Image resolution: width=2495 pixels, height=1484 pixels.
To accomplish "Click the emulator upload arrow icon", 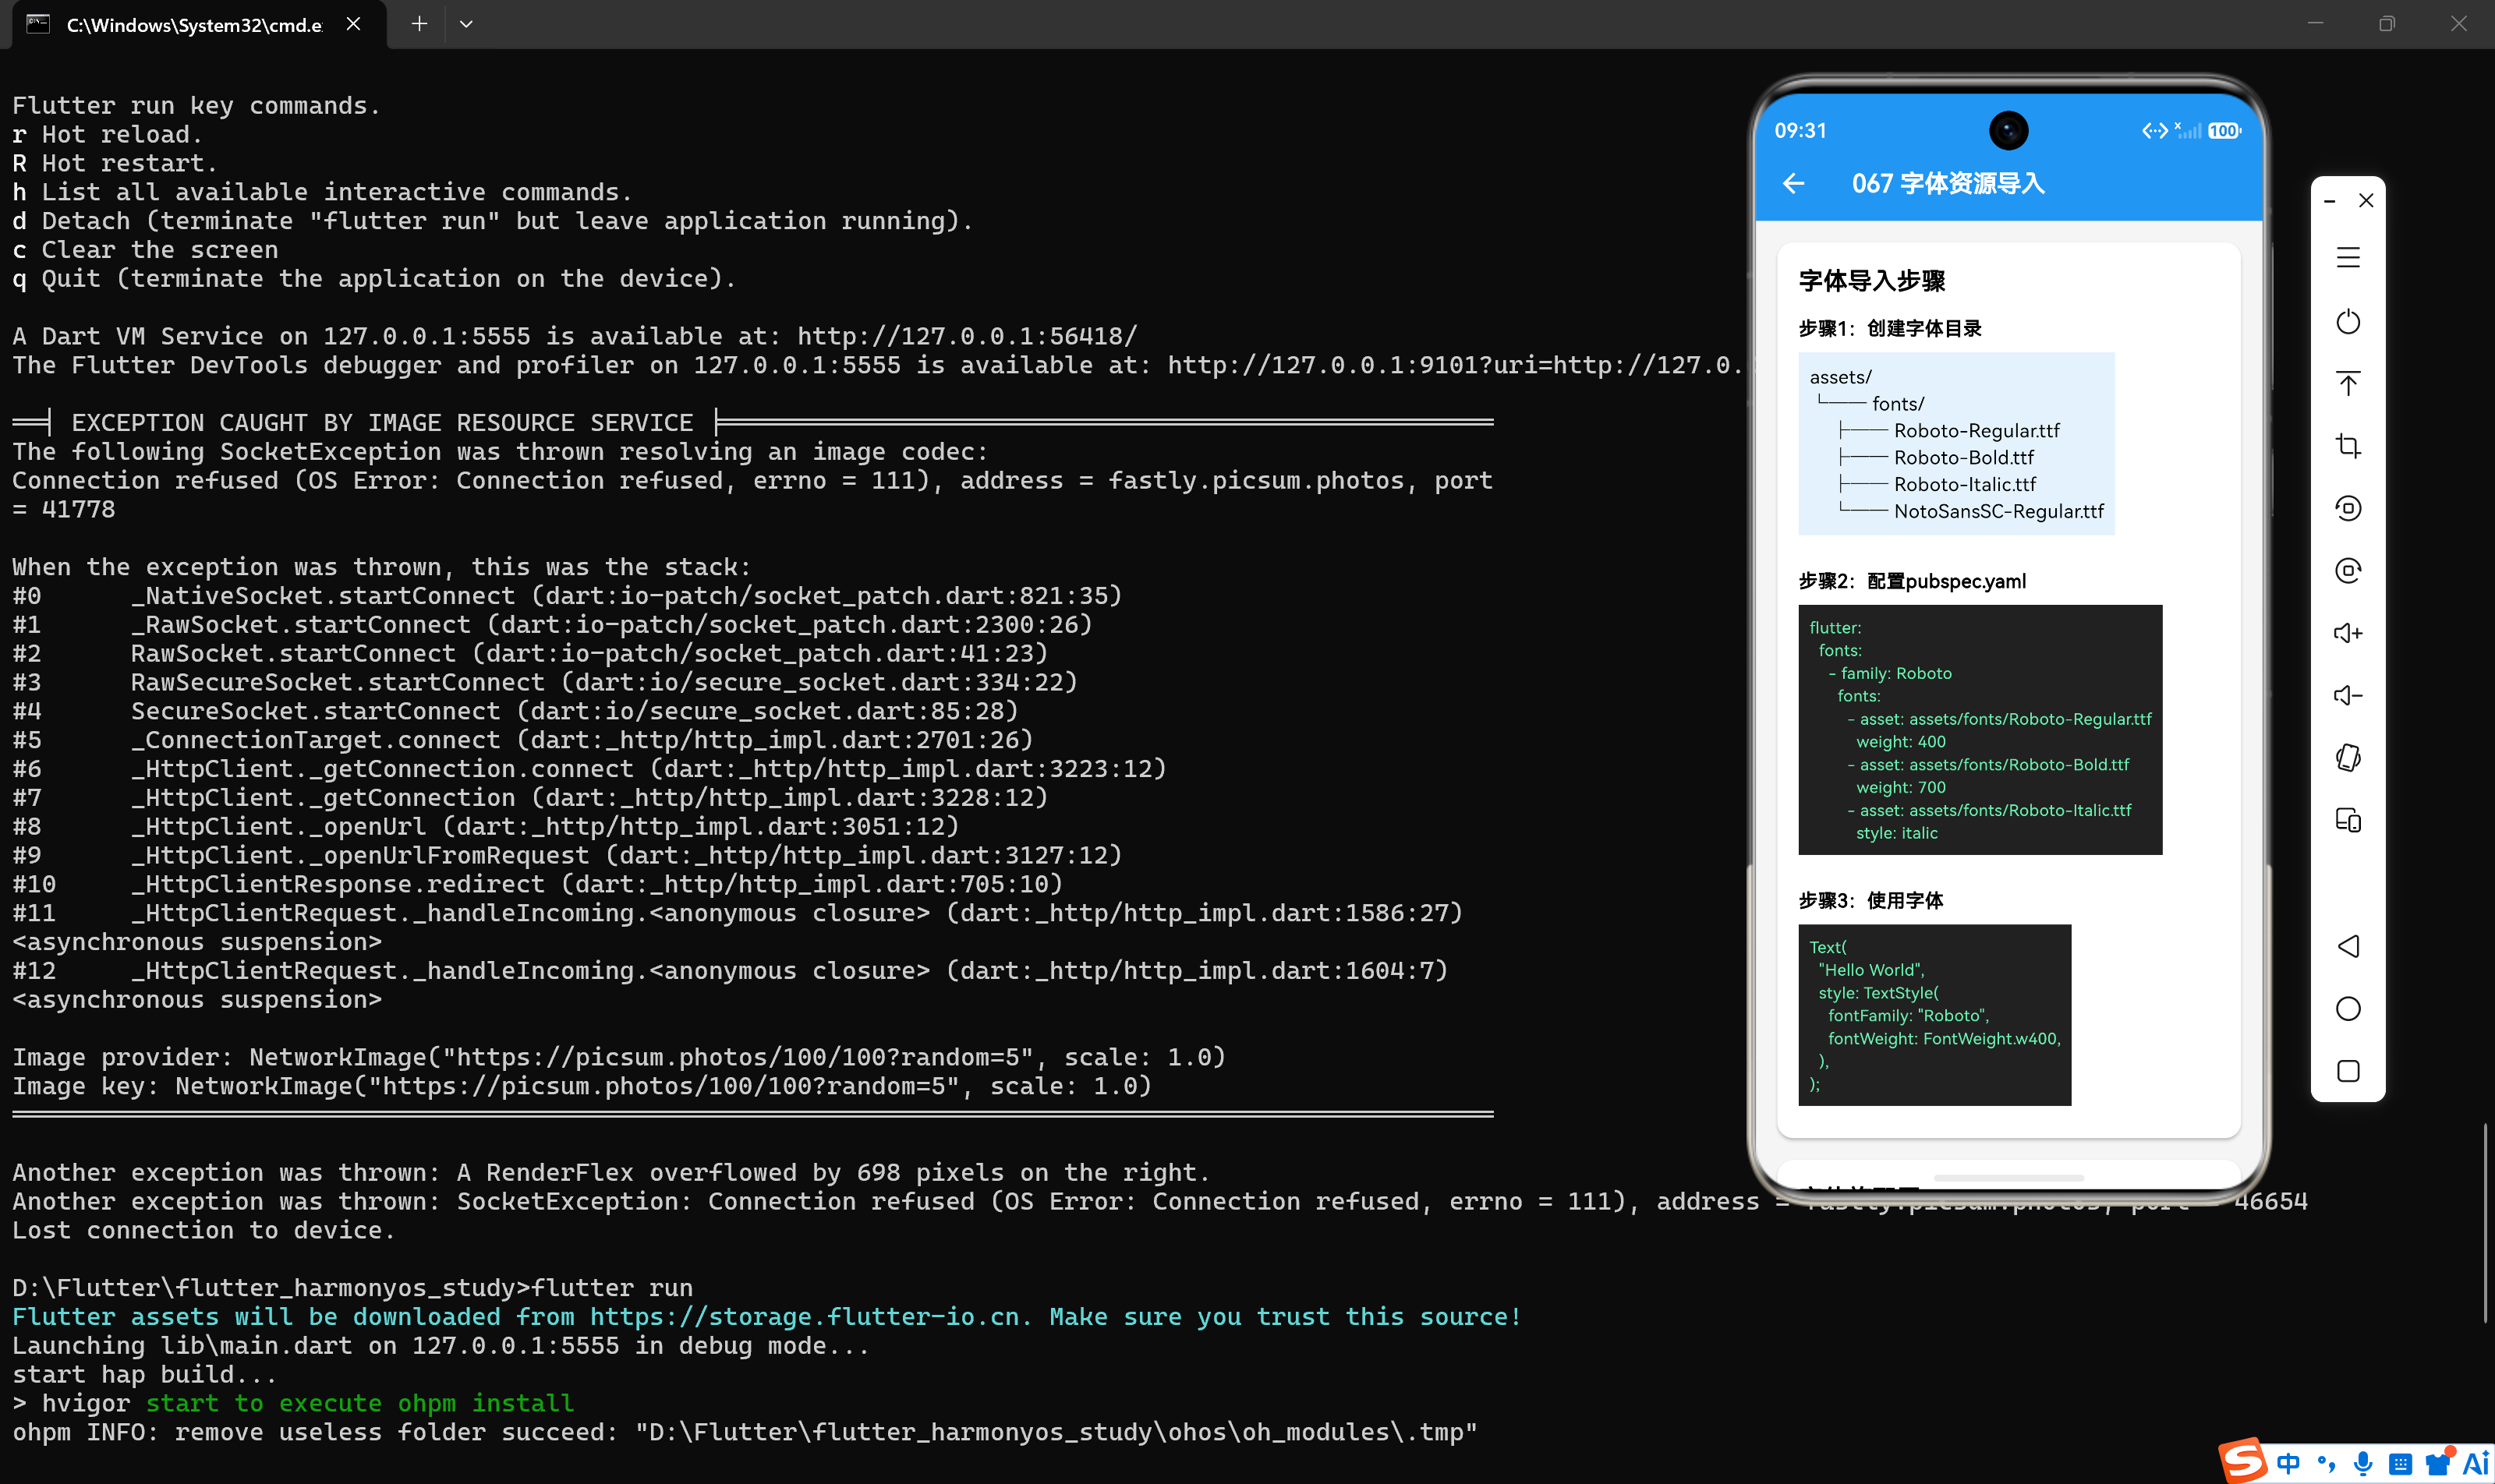I will point(2348,384).
